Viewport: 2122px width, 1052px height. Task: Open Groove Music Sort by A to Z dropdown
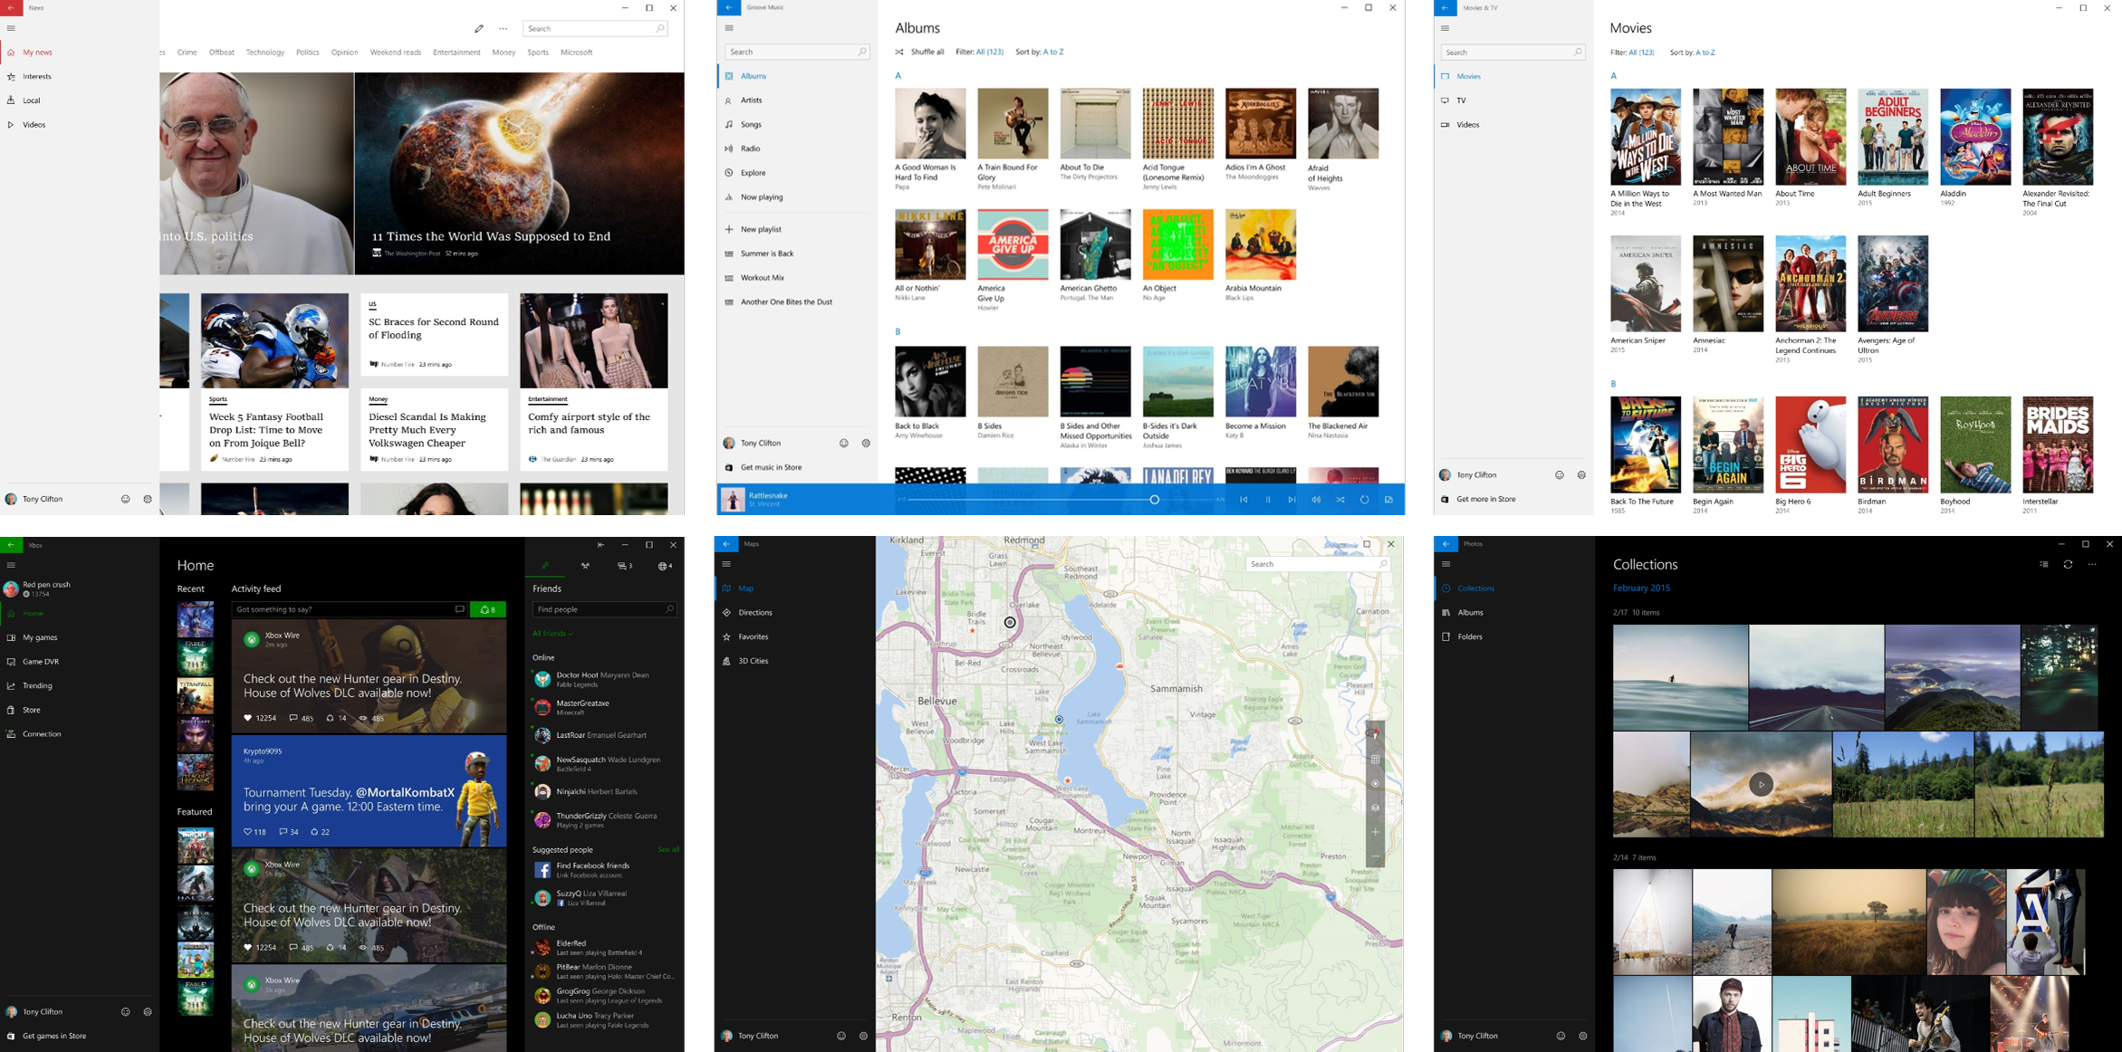pos(1040,52)
